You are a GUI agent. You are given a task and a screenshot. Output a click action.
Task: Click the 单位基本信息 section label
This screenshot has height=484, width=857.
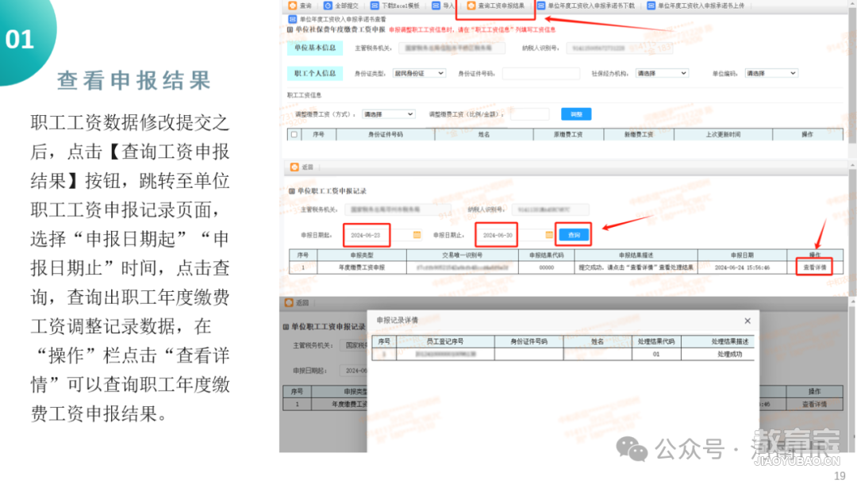pos(315,48)
